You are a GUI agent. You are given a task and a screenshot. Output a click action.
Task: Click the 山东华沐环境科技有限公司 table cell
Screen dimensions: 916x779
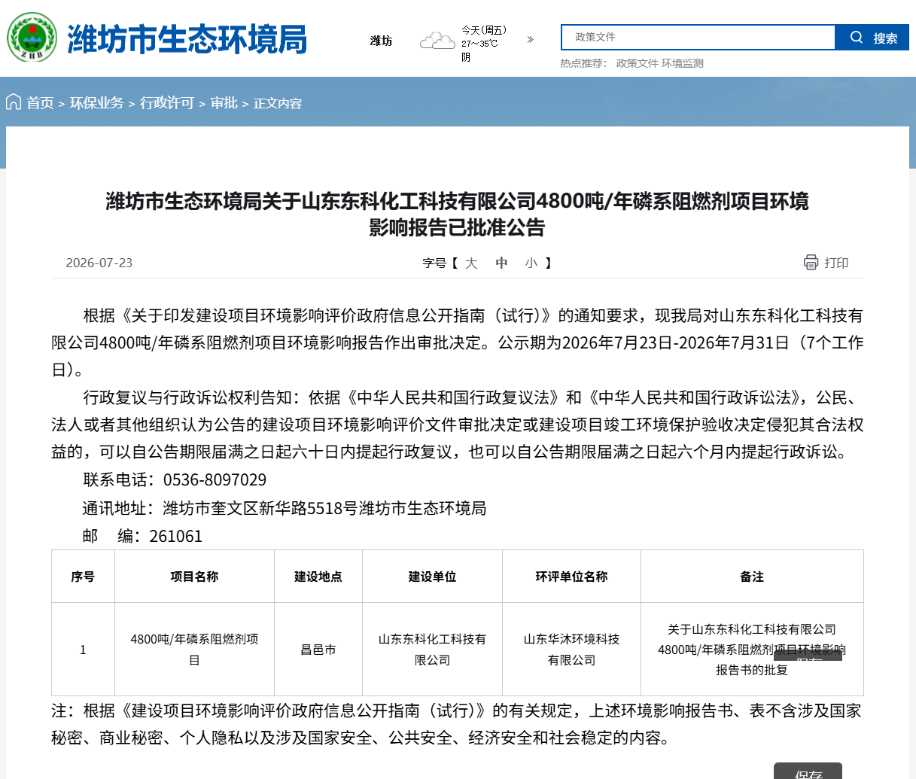[x=571, y=650]
